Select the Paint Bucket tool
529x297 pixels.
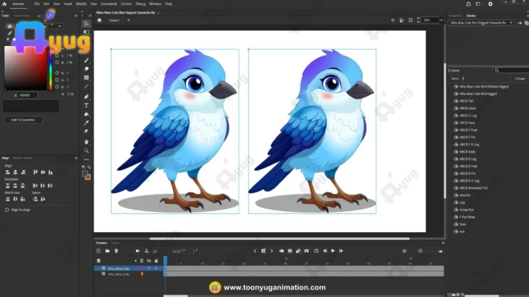86,114
